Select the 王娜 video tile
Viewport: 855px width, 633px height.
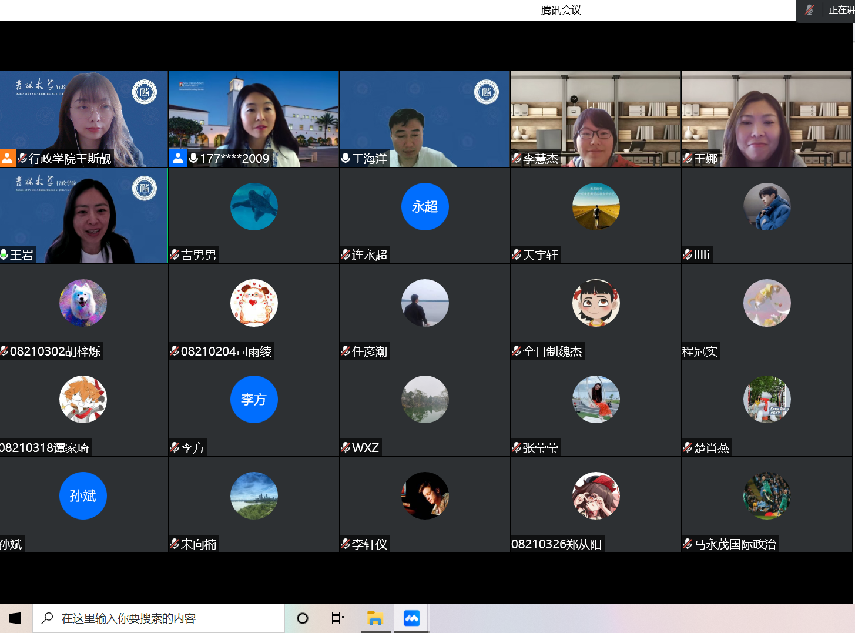(x=766, y=119)
